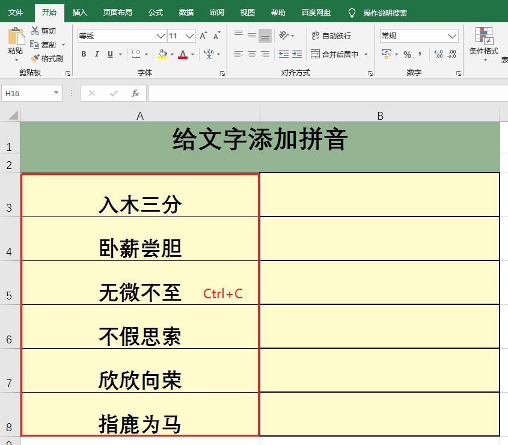Toggle underline formatting
508x445 pixels.
(109, 53)
